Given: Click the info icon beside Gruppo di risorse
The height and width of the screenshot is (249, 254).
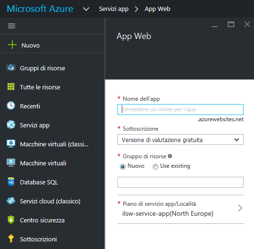Looking at the screenshot, I should click(170, 156).
